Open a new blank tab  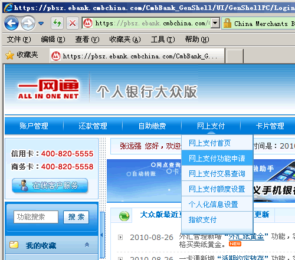tap(235, 57)
